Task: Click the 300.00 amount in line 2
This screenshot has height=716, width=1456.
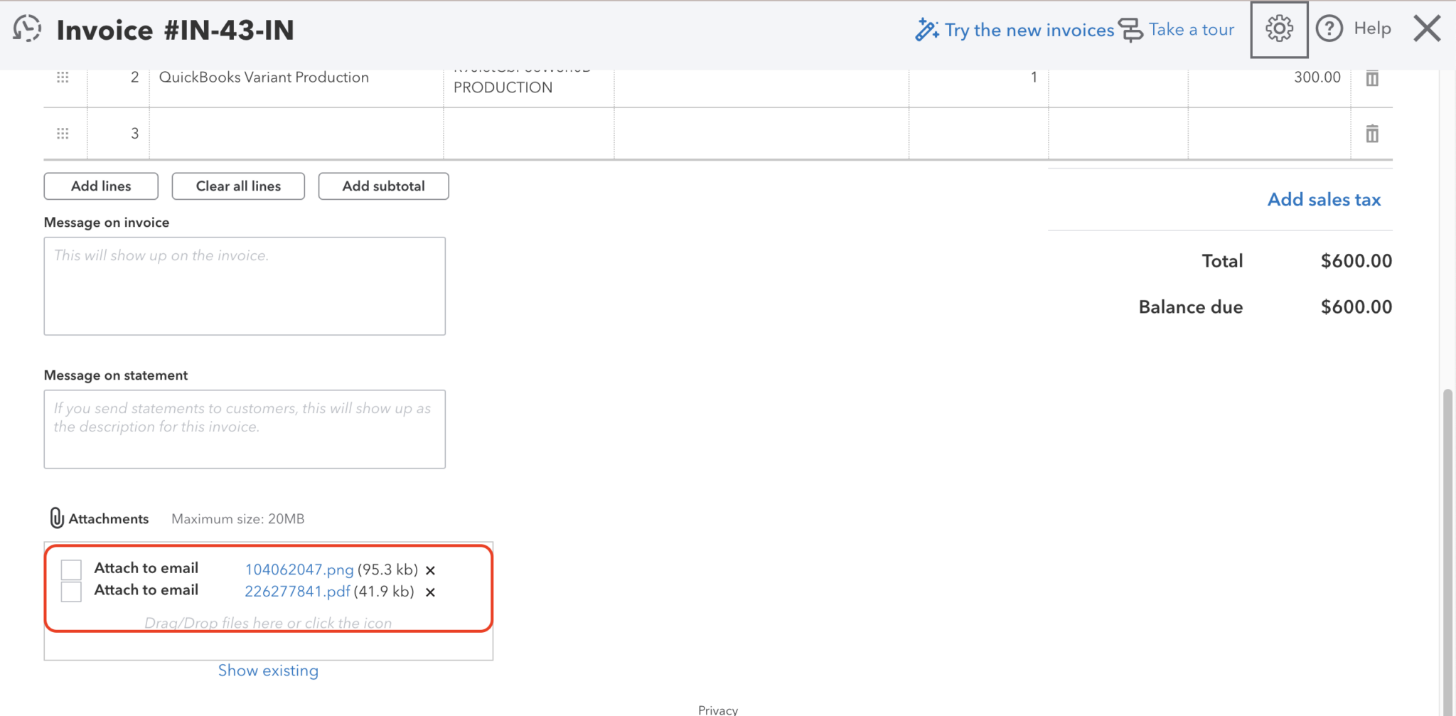Action: [x=1317, y=77]
